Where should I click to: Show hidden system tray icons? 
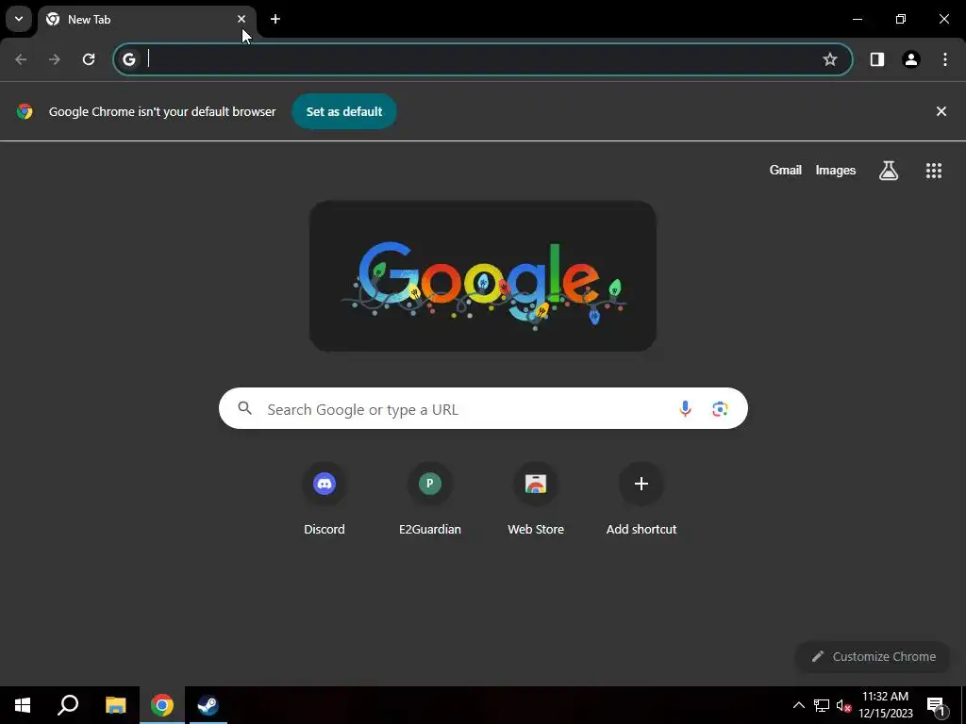click(x=798, y=705)
